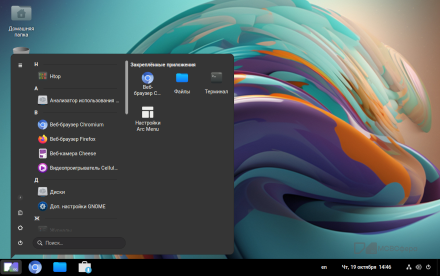Click the power icon in system tray
This screenshot has height=276, width=440.
click(428, 267)
